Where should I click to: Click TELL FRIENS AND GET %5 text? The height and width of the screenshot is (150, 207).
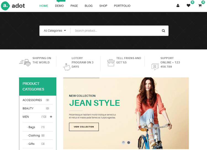click(x=129, y=60)
